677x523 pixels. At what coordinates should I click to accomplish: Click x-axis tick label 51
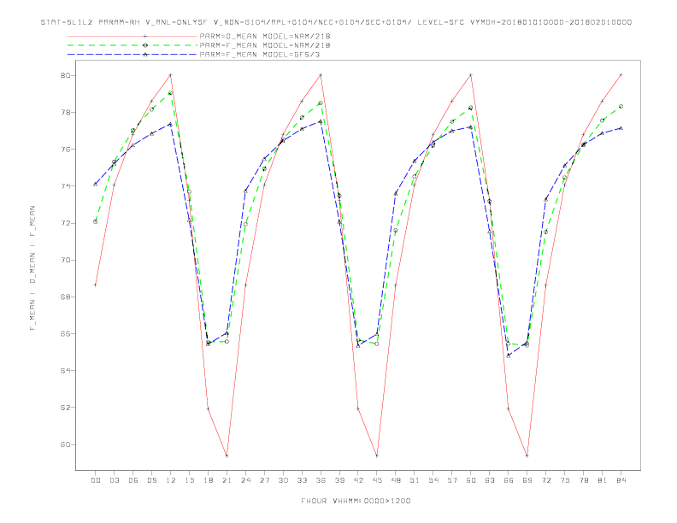pos(415,480)
